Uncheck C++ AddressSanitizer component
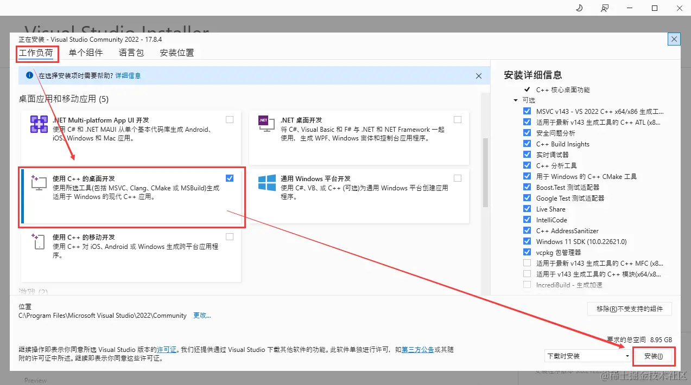 coord(527,230)
